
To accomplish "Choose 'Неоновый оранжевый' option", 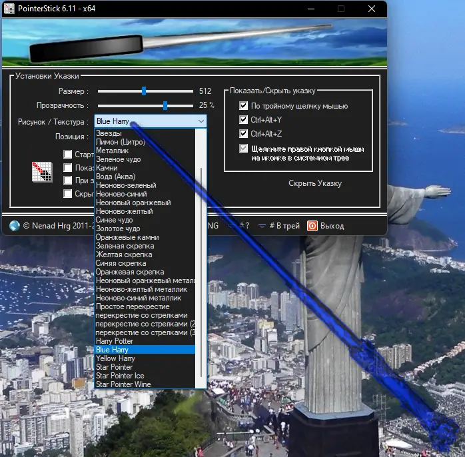I will 145,203.
